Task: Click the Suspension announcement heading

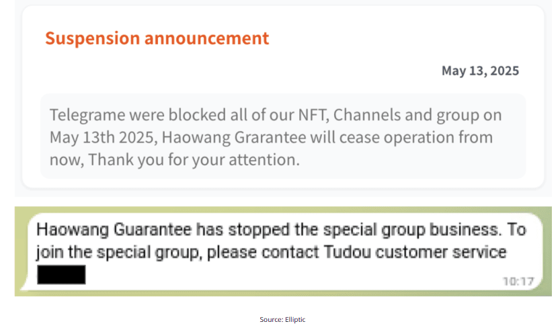Action: click(157, 38)
